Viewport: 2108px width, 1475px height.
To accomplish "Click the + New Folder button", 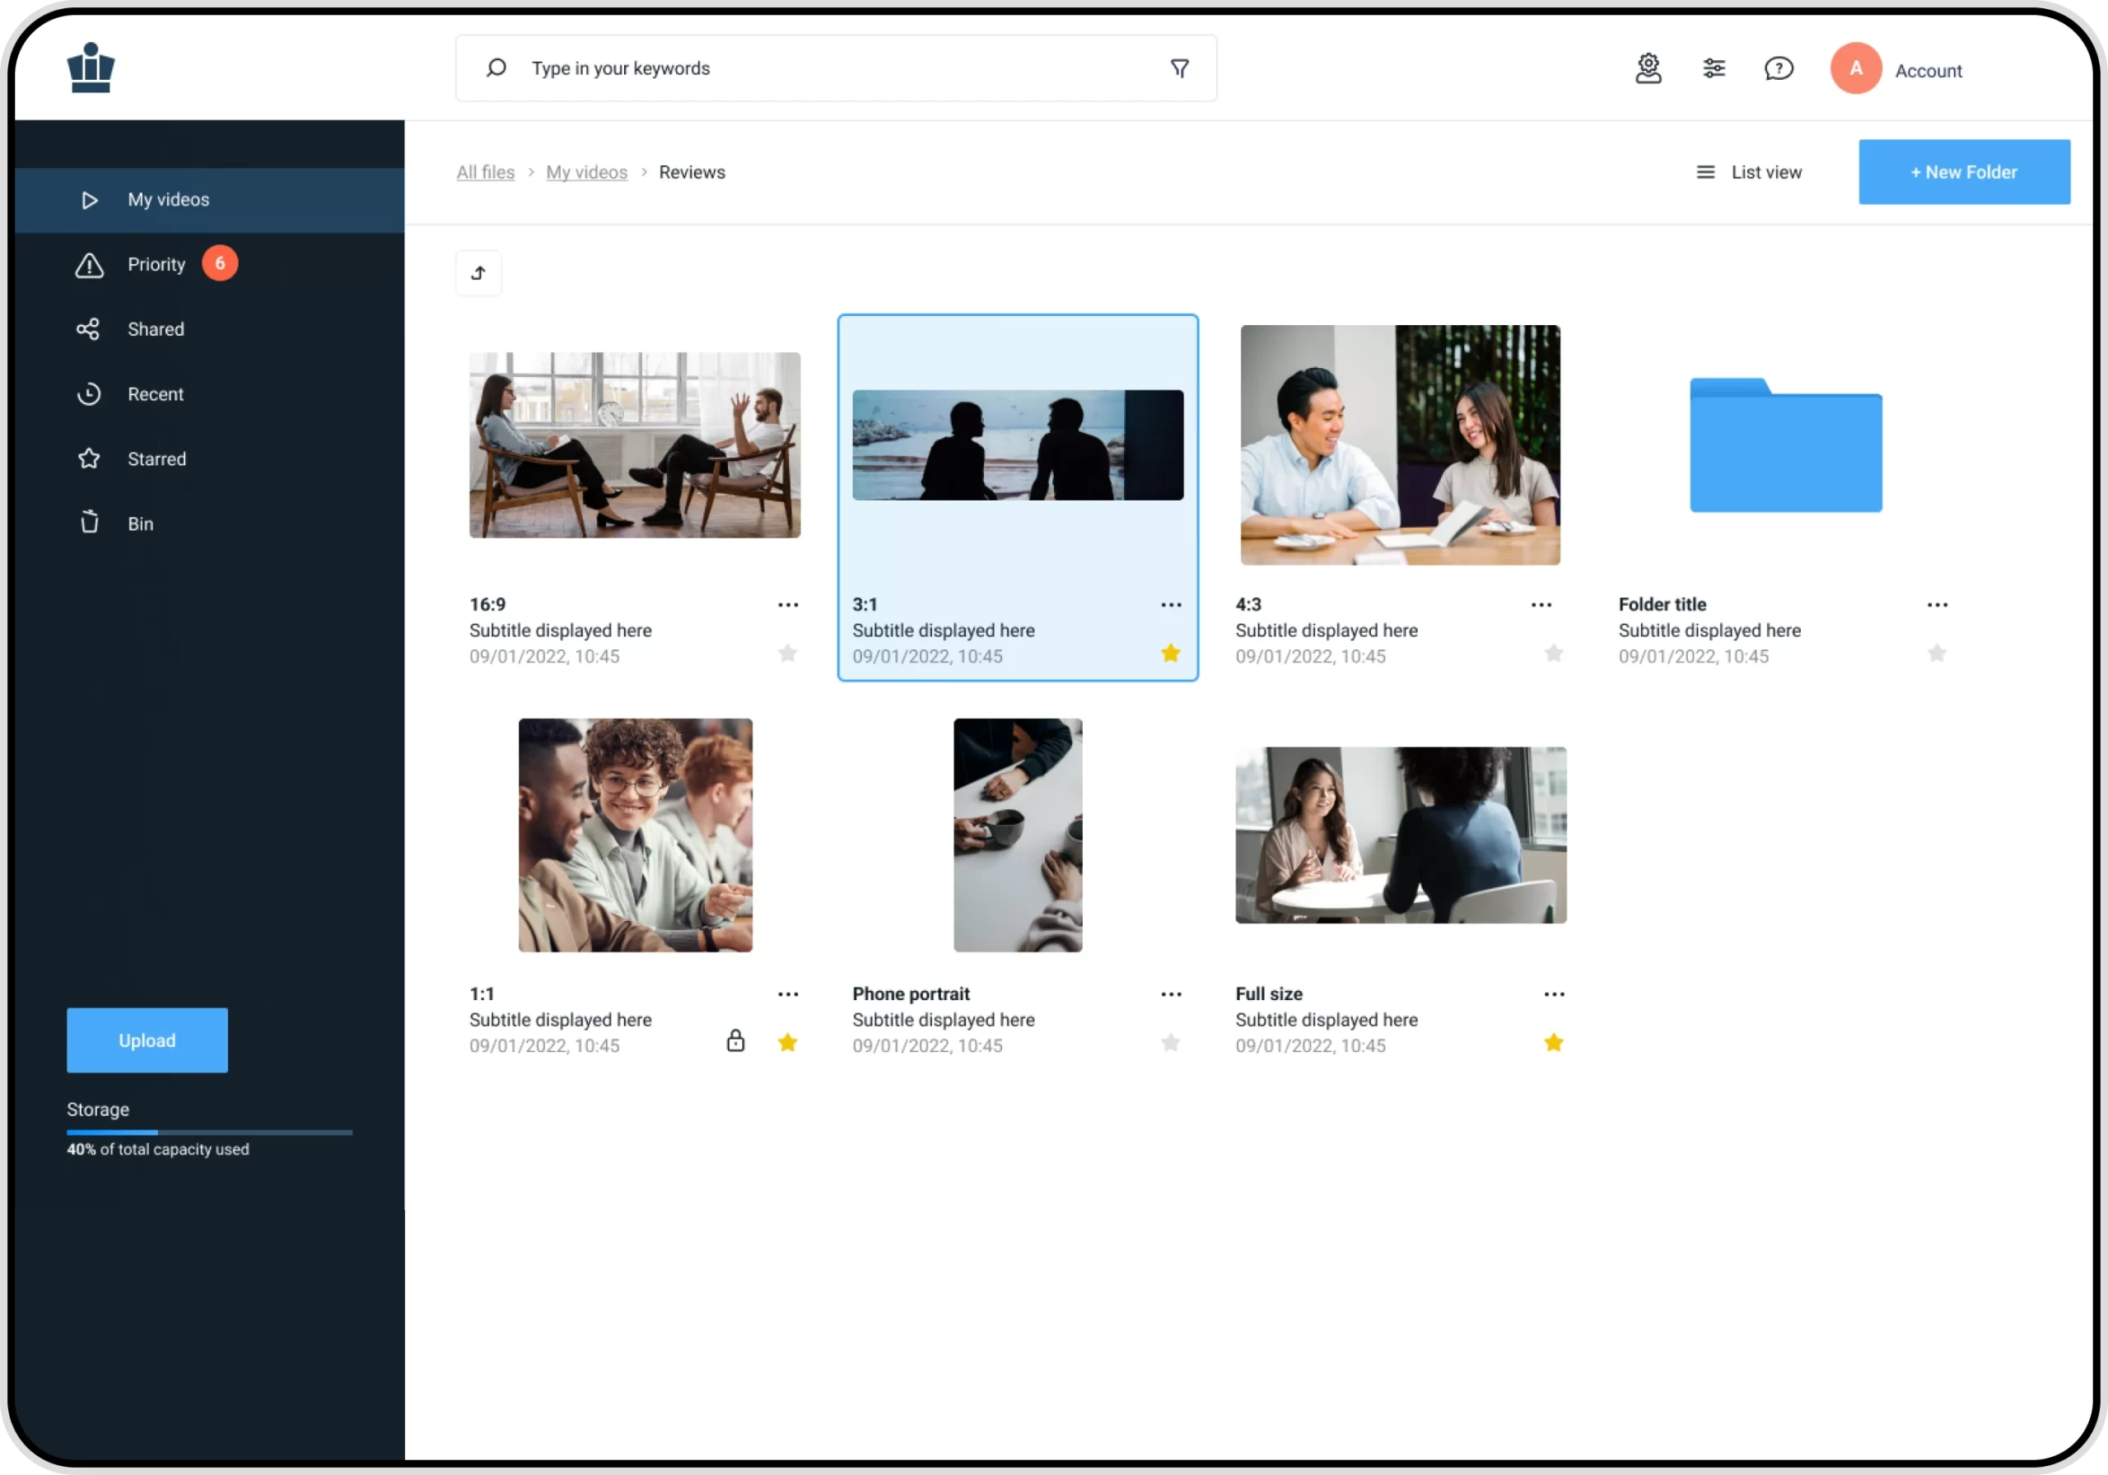I will pos(1964,173).
